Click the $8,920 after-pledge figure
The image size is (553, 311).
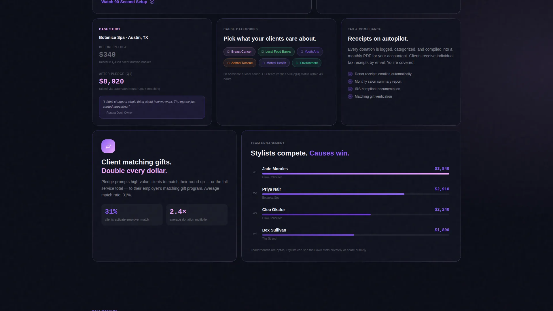tap(111, 82)
